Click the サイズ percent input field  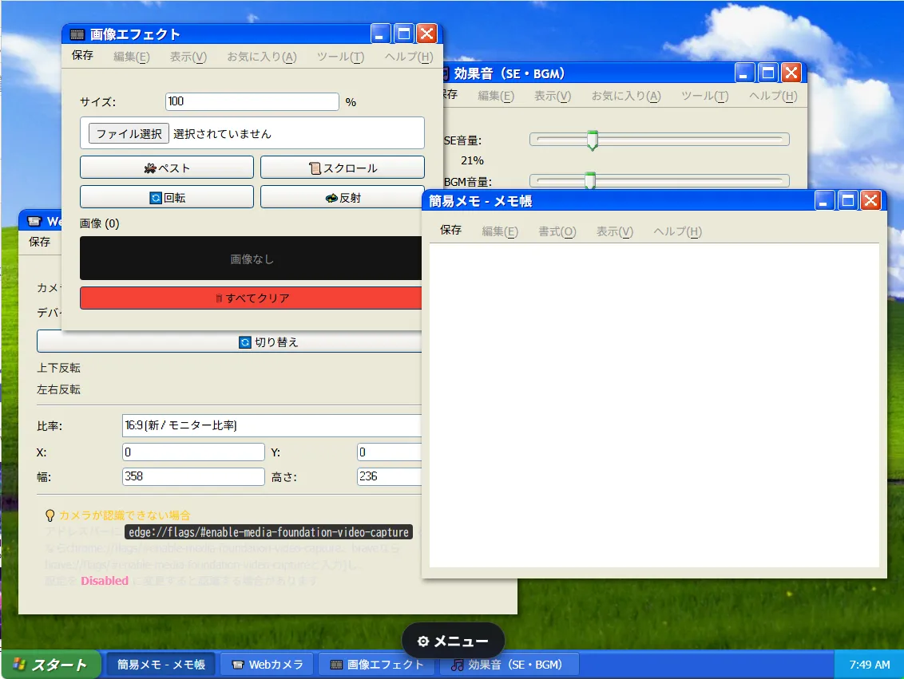click(x=252, y=101)
